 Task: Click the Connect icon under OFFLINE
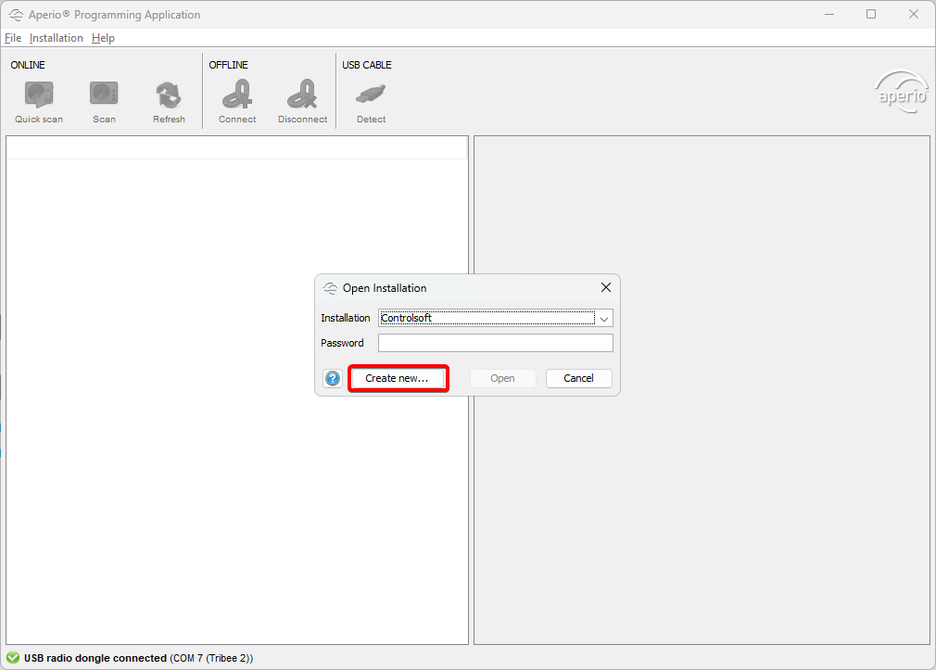click(x=237, y=95)
